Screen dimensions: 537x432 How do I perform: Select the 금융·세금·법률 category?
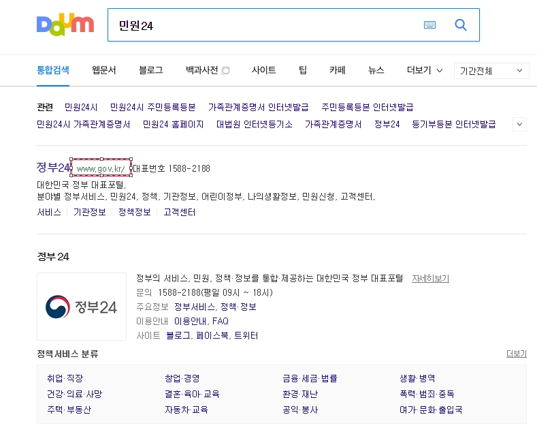click(x=310, y=378)
